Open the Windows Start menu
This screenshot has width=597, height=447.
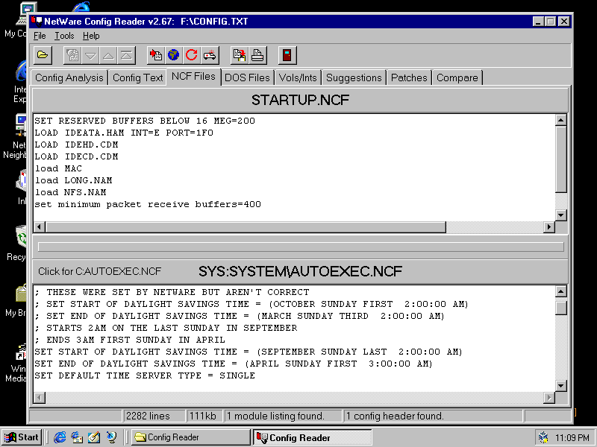point(22,437)
